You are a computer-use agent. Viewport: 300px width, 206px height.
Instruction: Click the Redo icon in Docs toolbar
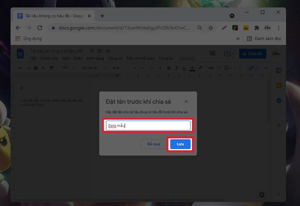28,68
